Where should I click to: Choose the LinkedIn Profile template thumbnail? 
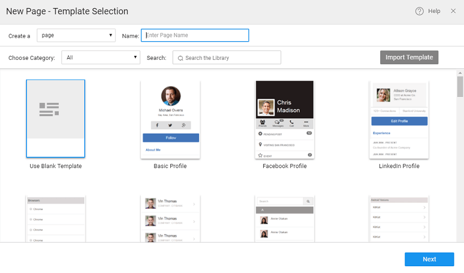(399, 119)
